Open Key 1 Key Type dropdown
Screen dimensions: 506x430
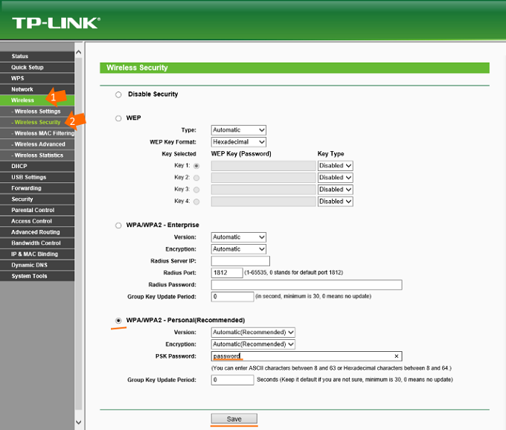pyautogui.click(x=335, y=166)
